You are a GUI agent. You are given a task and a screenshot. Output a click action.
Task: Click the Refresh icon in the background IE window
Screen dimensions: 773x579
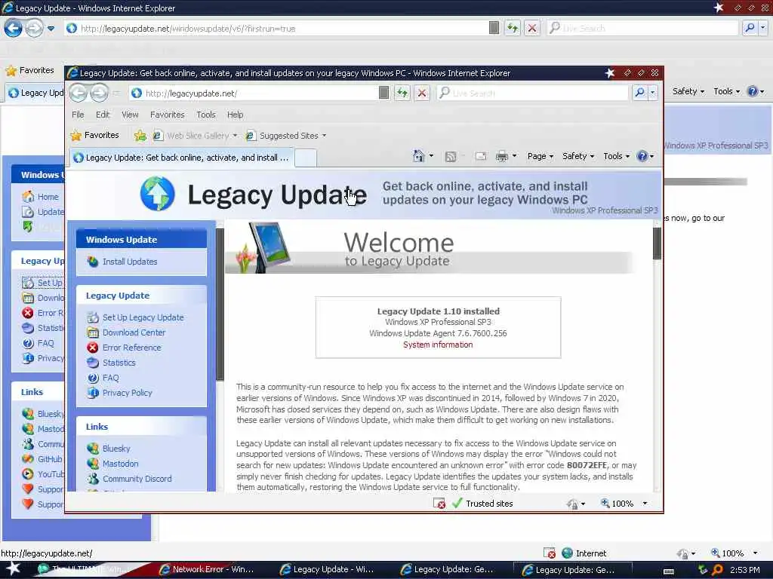(x=513, y=28)
